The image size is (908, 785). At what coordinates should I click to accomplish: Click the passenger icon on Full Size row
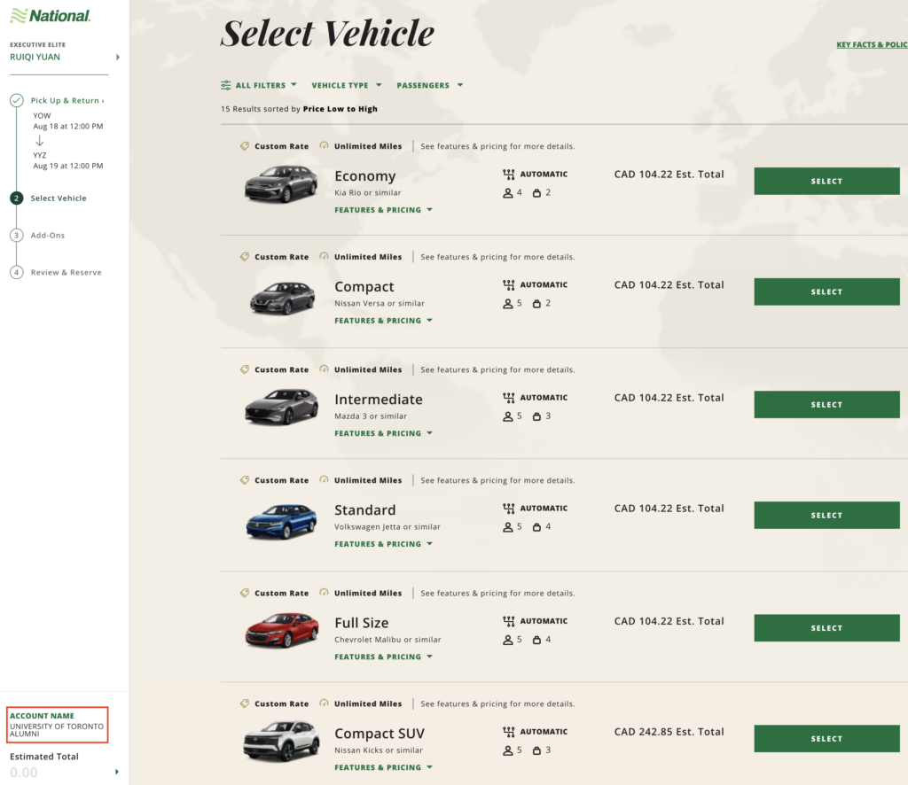[x=508, y=639]
